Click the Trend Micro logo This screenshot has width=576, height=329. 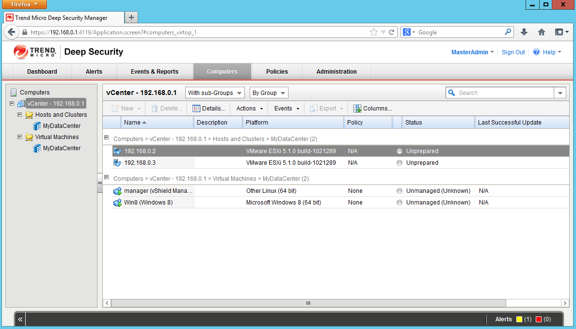(34, 52)
